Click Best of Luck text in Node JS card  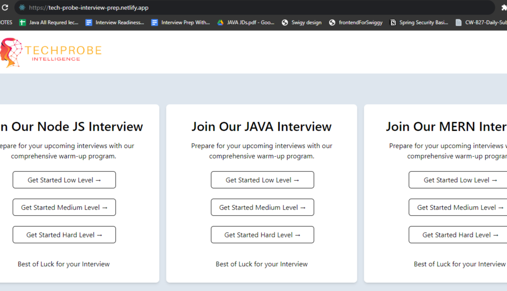pos(64,264)
